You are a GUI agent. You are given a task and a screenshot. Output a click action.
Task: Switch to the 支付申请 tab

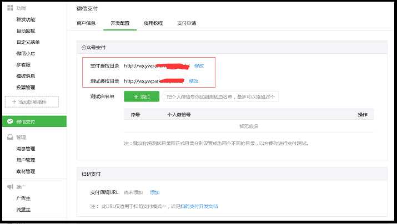coord(187,23)
